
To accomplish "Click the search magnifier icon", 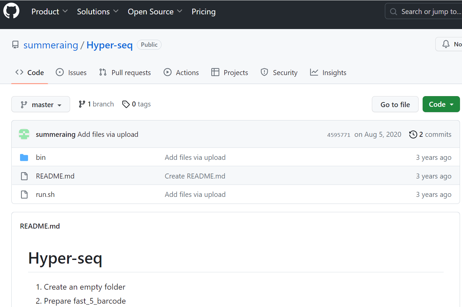I will click(394, 12).
